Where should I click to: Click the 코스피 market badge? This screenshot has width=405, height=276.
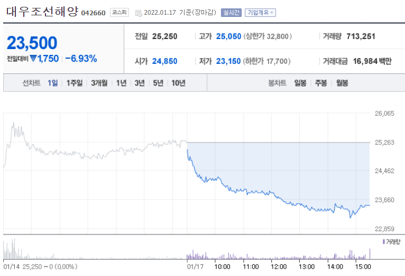pos(119,12)
